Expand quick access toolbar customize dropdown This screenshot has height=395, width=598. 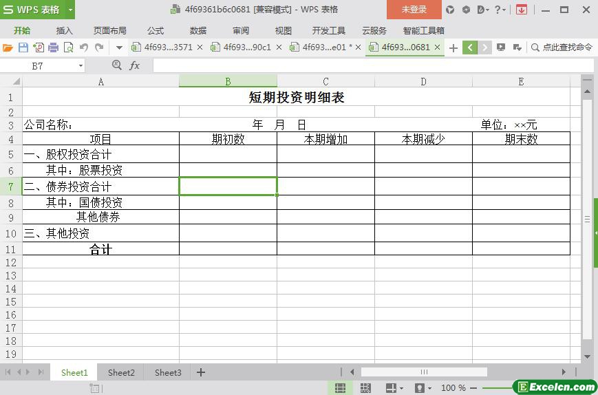click(x=119, y=47)
